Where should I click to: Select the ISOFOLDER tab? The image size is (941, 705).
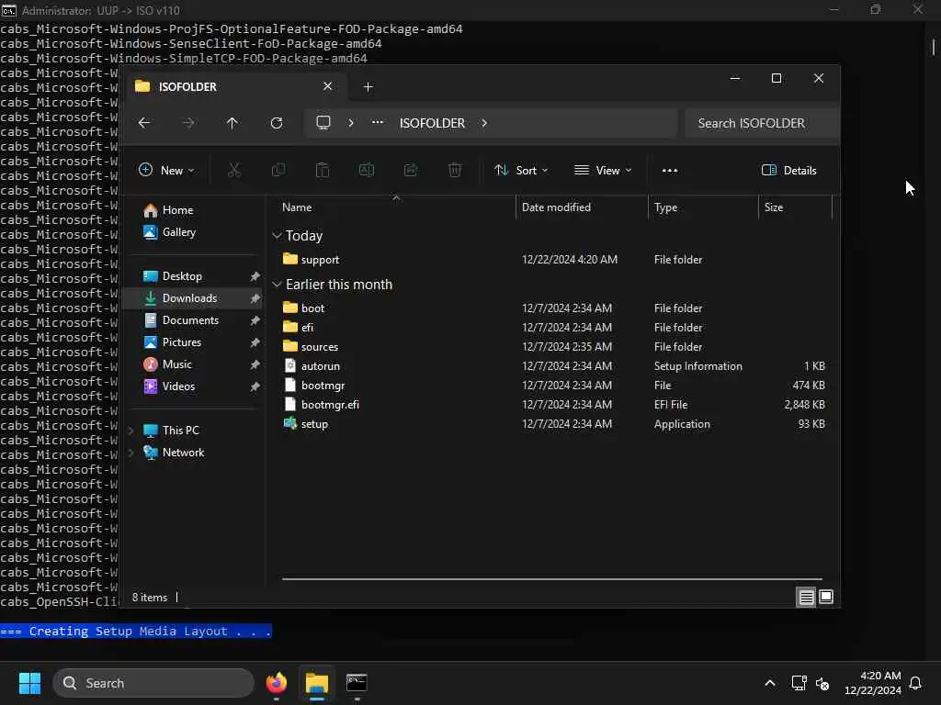tap(234, 87)
